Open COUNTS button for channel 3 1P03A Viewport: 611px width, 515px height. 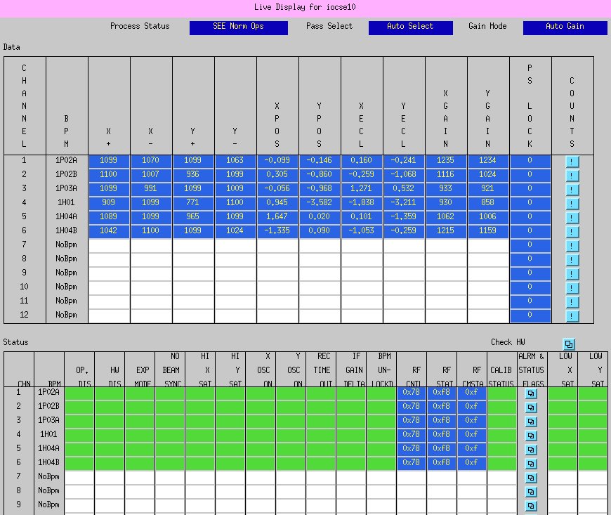572,190
